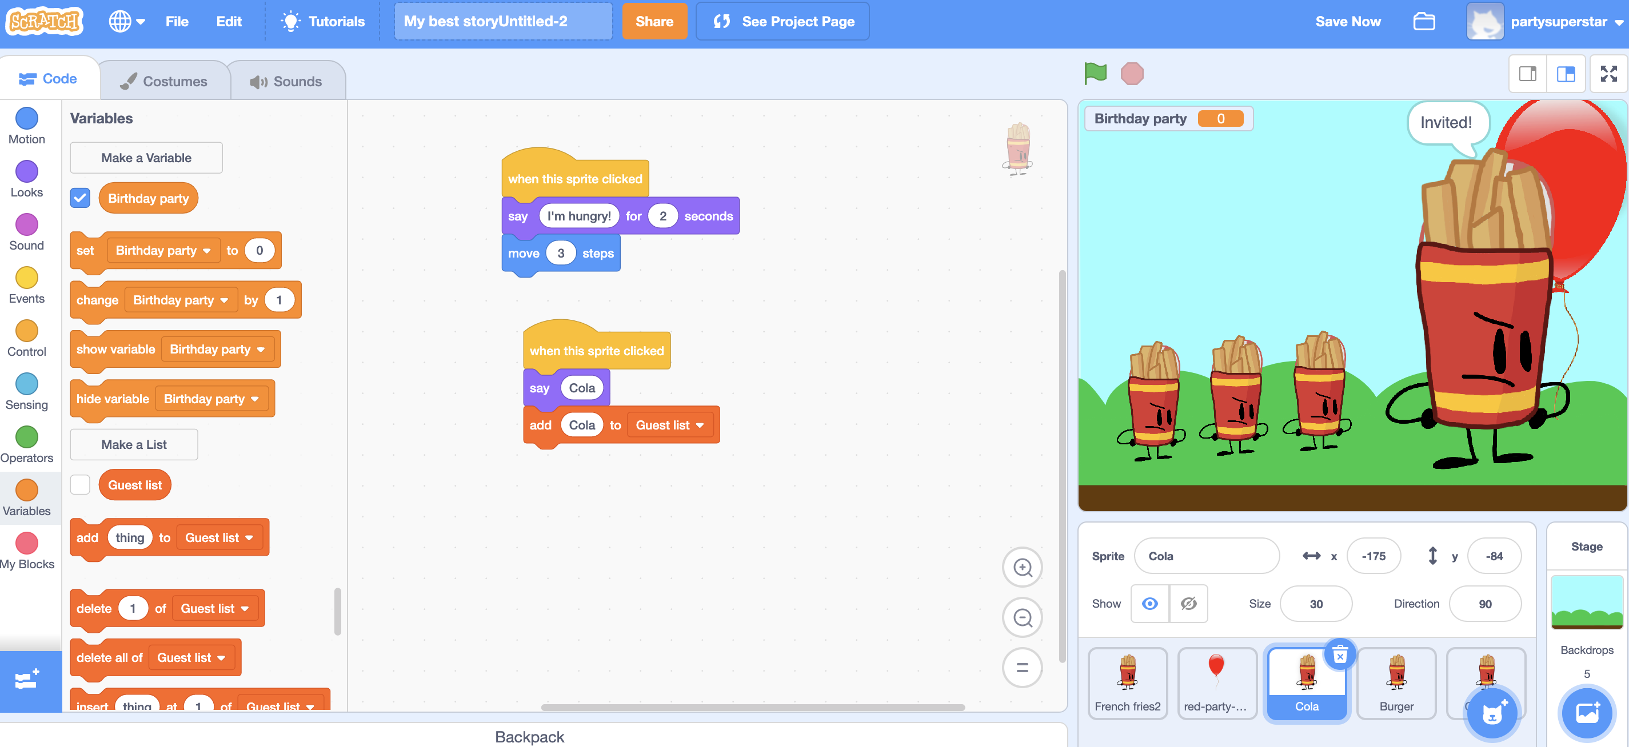
Task: Click the orange Share button
Action: pos(654,22)
